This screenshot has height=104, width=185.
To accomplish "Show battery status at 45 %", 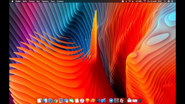I will coord(139,1).
